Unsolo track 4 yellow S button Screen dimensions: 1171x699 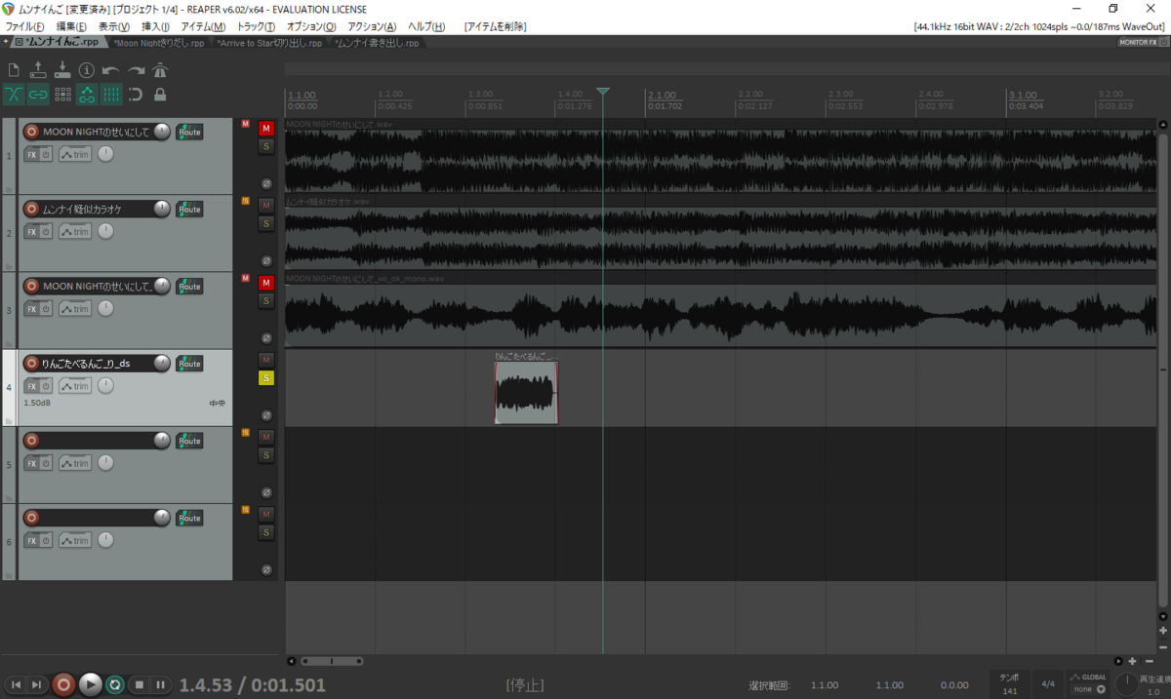(x=266, y=378)
